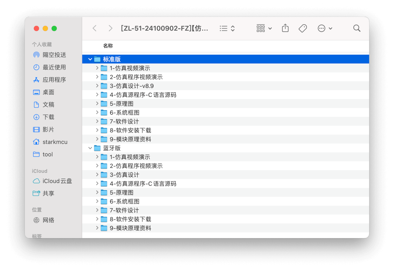
Task: Expand 3-仿真设计 under 蓝牙版
Action: pyautogui.click(x=97, y=175)
